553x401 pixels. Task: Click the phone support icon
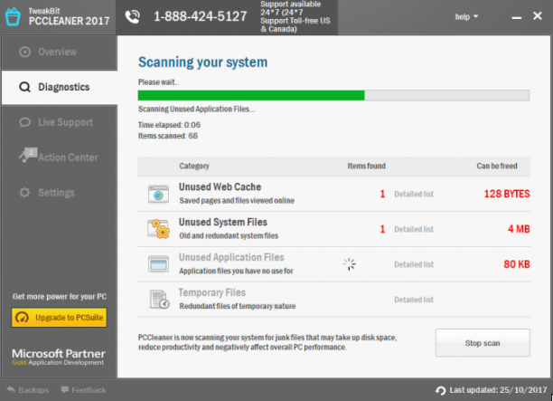point(133,16)
